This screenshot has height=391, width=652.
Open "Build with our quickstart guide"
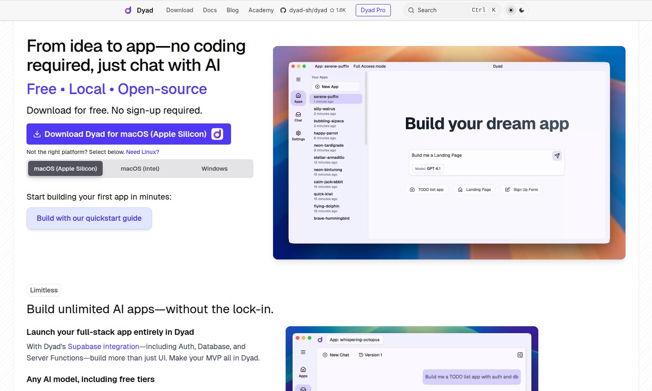[89, 218]
